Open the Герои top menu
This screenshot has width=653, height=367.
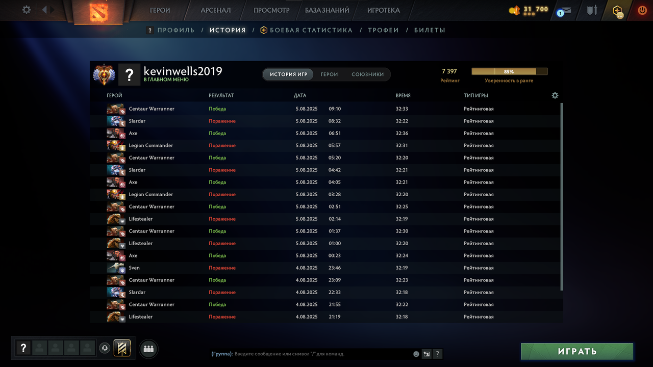click(x=160, y=10)
